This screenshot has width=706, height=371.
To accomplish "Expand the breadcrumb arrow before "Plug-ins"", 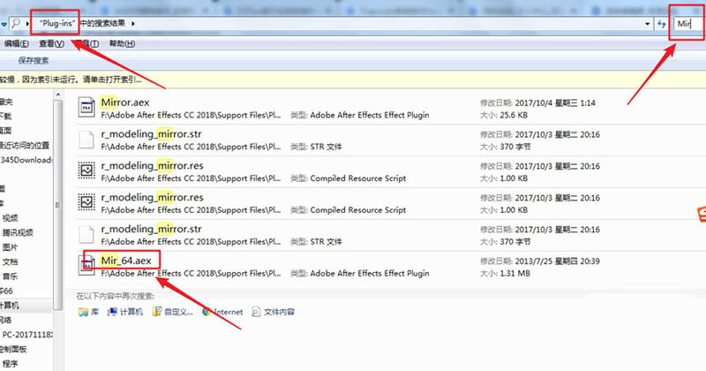I will click(27, 24).
